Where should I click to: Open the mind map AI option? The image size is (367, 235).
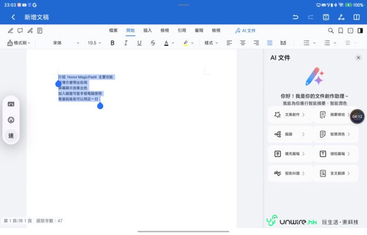pos(290,134)
